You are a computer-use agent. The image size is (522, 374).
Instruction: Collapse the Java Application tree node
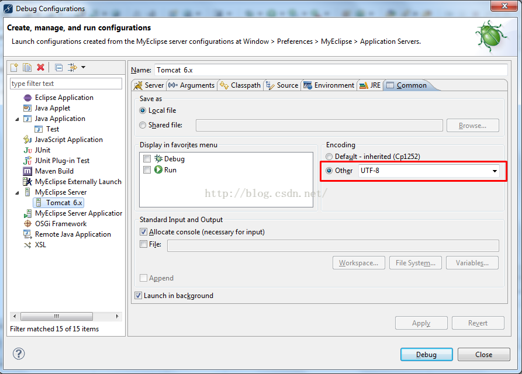click(17, 119)
